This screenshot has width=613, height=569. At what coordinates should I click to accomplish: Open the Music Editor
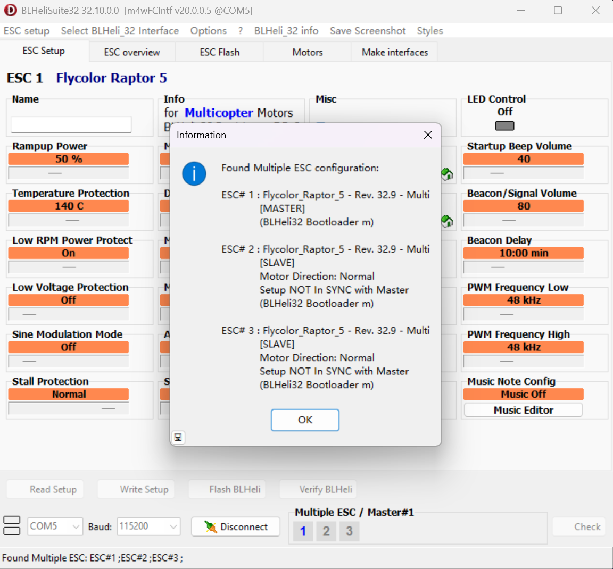(523, 410)
